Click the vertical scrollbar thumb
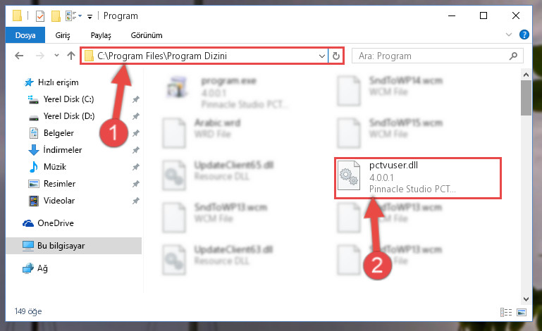The image size is (542, 331). pos(526,98)
